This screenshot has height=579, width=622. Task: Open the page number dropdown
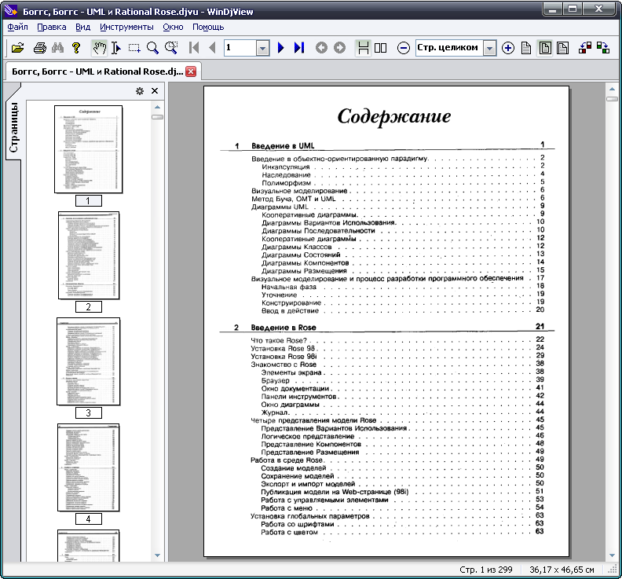[262, 49]
